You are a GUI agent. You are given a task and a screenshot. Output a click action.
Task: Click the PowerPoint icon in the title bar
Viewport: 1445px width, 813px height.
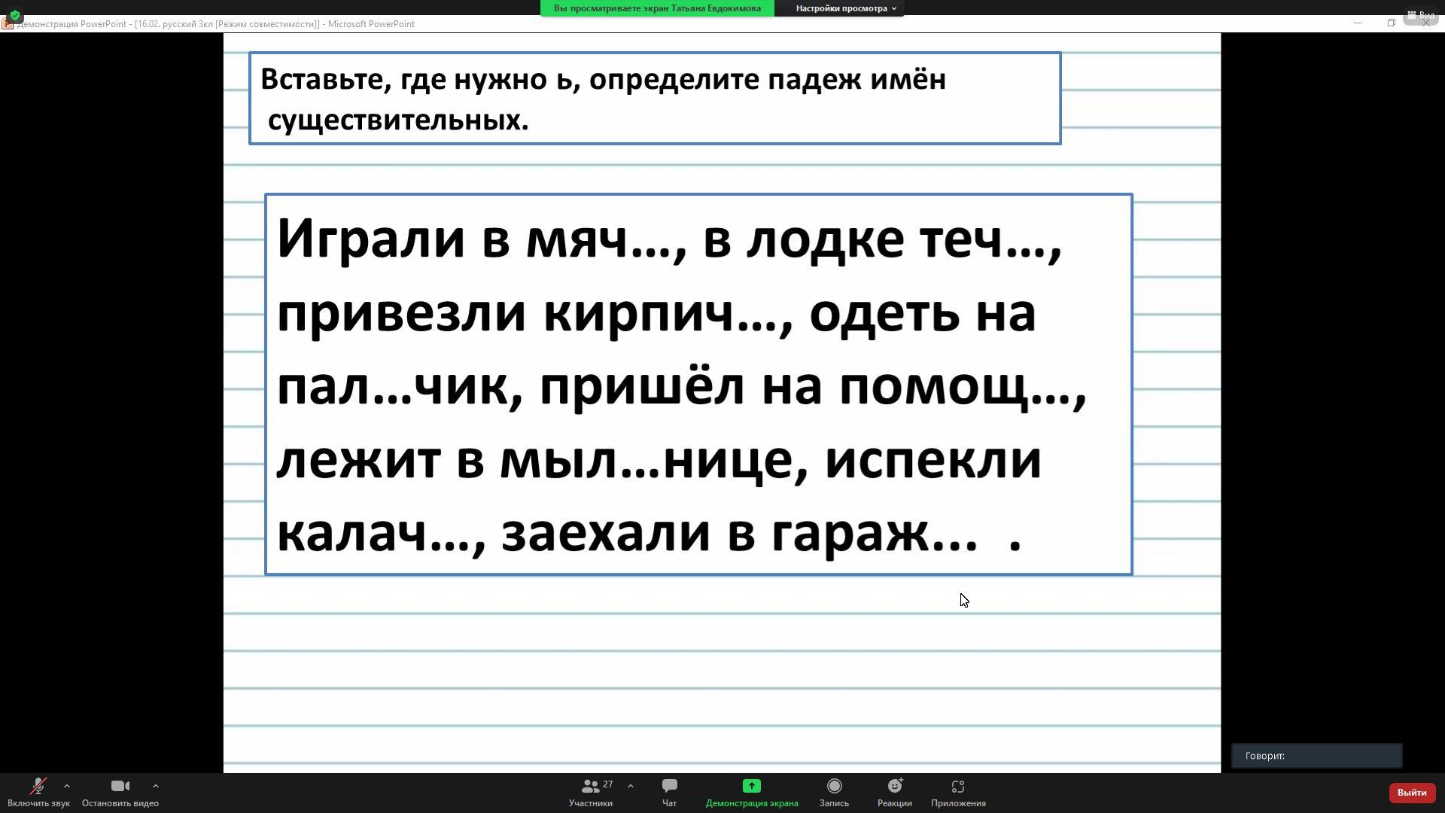click(8, 24)
